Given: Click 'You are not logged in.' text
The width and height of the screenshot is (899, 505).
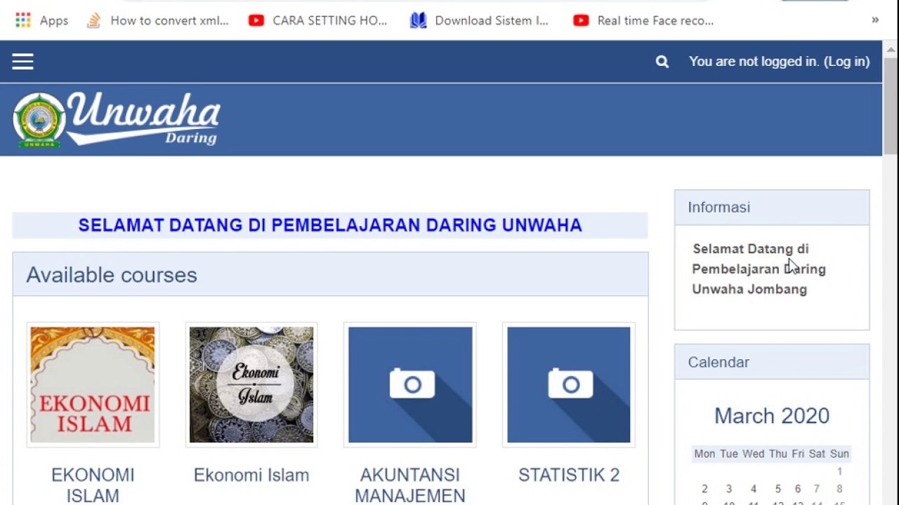Looking at the screenshot, I should coord(754,62).
